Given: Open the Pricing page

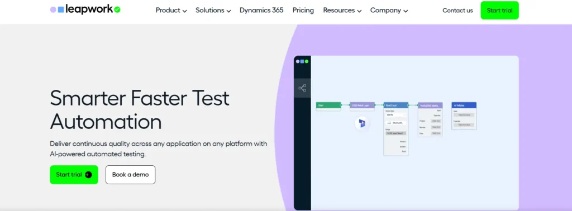Looking at the screenshot, I should (x=303, y=10).
